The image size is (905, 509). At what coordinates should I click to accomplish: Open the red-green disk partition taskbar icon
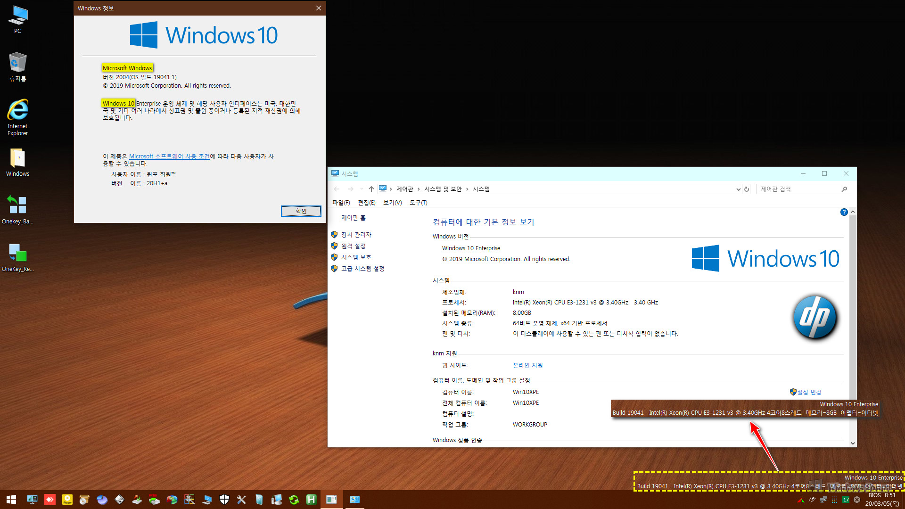(172, 500)
